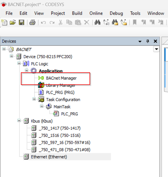Open the Edit menu
168x177 pixels.
tap(23, 13)
